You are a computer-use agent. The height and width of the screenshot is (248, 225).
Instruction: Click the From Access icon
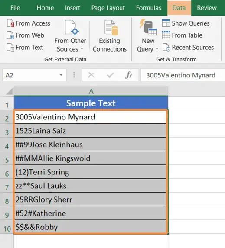click(10, 23)
